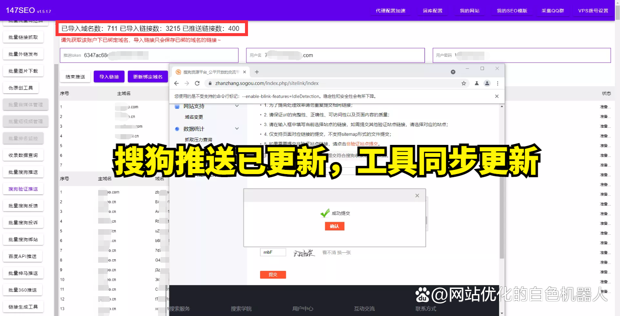Screen dimensions: 620x316
Task: Click the 推送token input field
Action: 149,55
